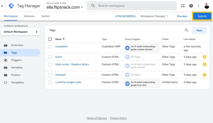213x123 pixels.
Task: Toggle the select-all tags checkbox
Action: (x=50, y=39)
